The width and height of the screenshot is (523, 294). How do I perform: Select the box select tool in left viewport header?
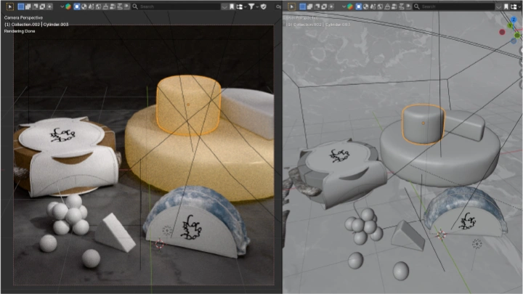click(9, 7)
